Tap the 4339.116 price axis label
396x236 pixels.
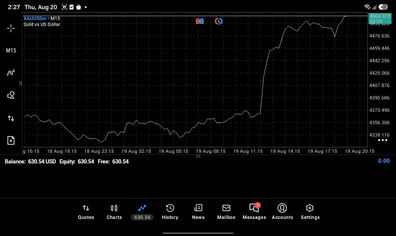(x=379, y=135)
